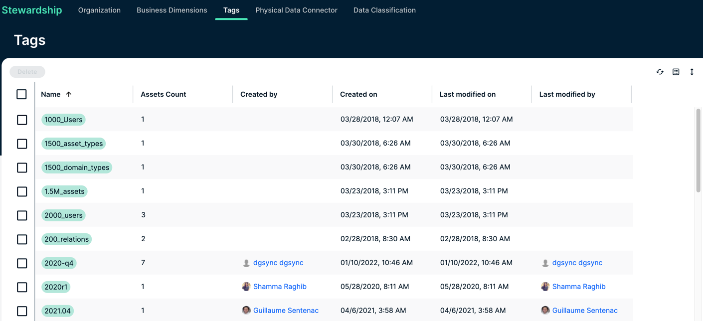Tick the 200_relations row checkbox
This screenshot has width=703, height=321.
click(22, 239)
